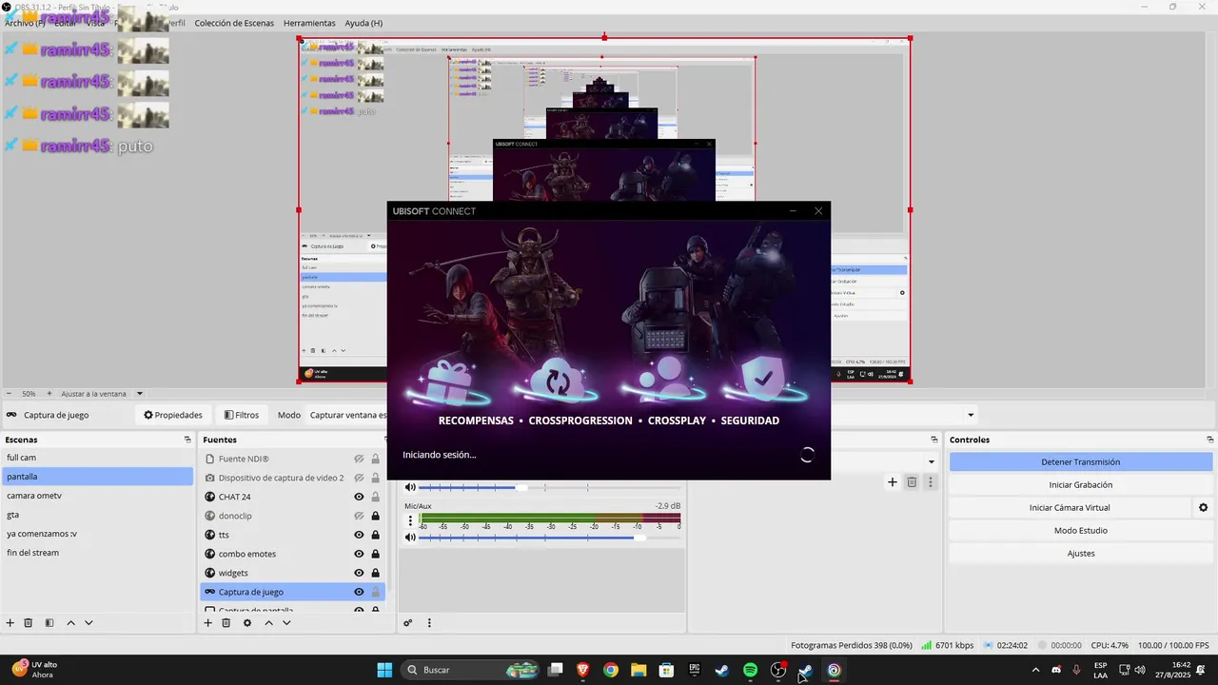The image size is (1218, 685).
Task: Close the Ubisoft Connect window
Action: [818, 211]
